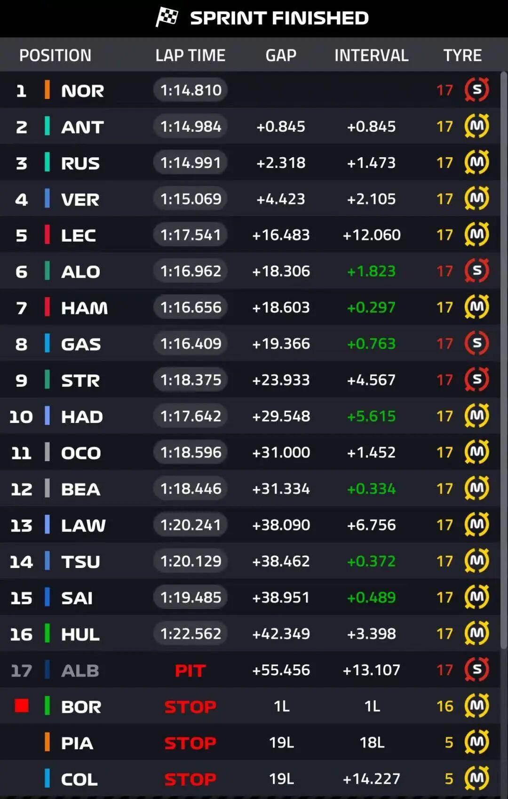Click the checkered flag icon
This screenshot has height=799, width=508.
point(167,17)
